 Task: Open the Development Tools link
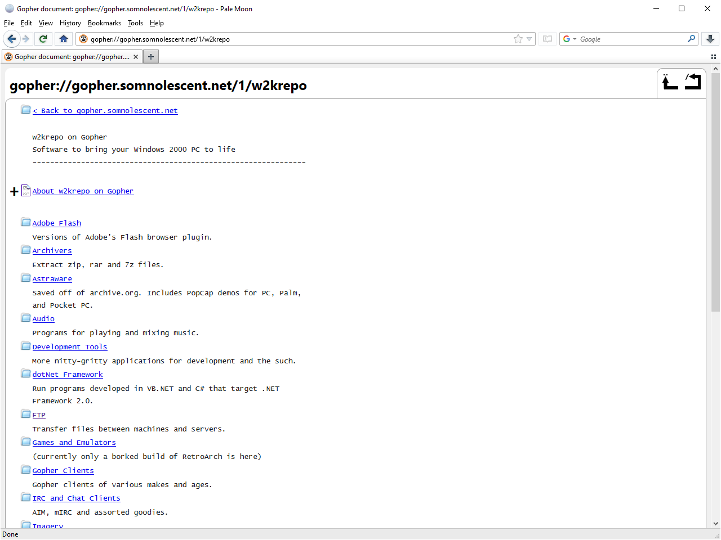point(69,347)
